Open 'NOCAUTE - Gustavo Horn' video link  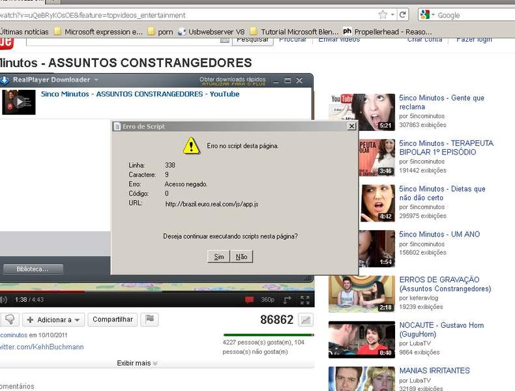tap(441, 330)
